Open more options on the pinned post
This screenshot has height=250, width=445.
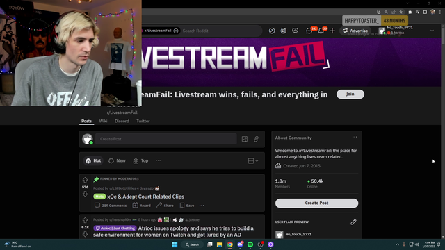click(x=202, y=206)
